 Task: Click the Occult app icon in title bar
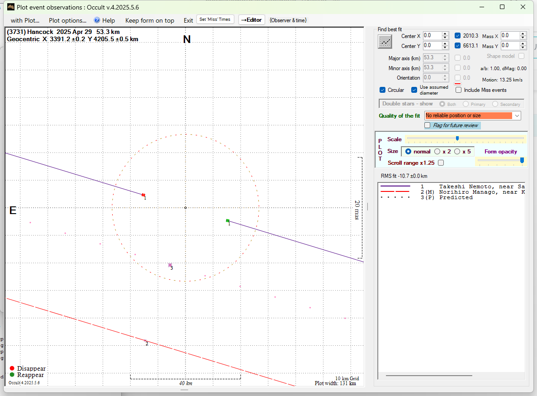(11, 7)
